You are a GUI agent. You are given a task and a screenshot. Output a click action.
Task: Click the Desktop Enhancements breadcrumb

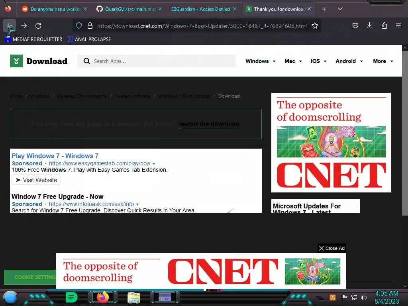[82, 96]
